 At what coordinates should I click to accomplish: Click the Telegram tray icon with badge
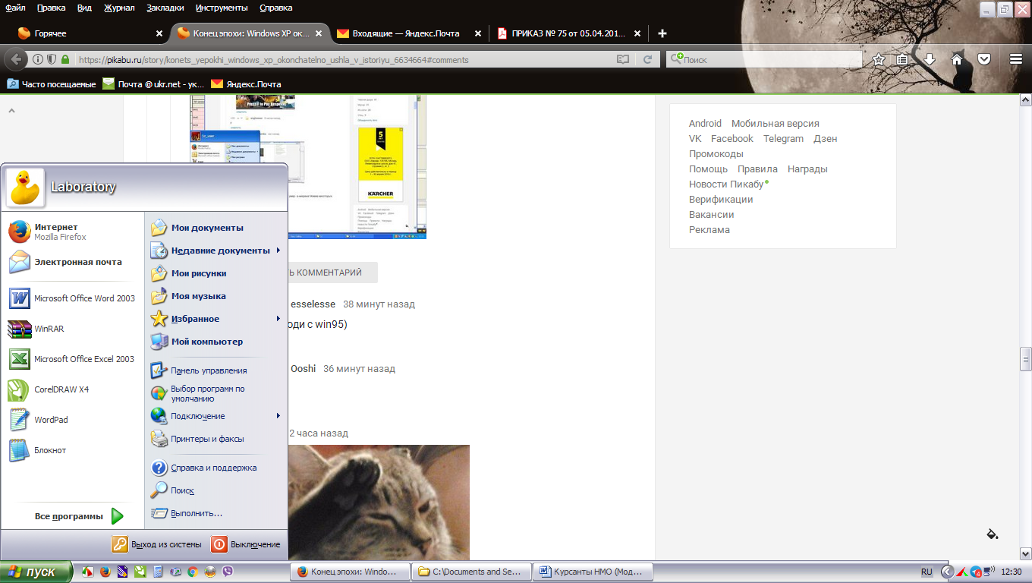[x=976, y=572]
